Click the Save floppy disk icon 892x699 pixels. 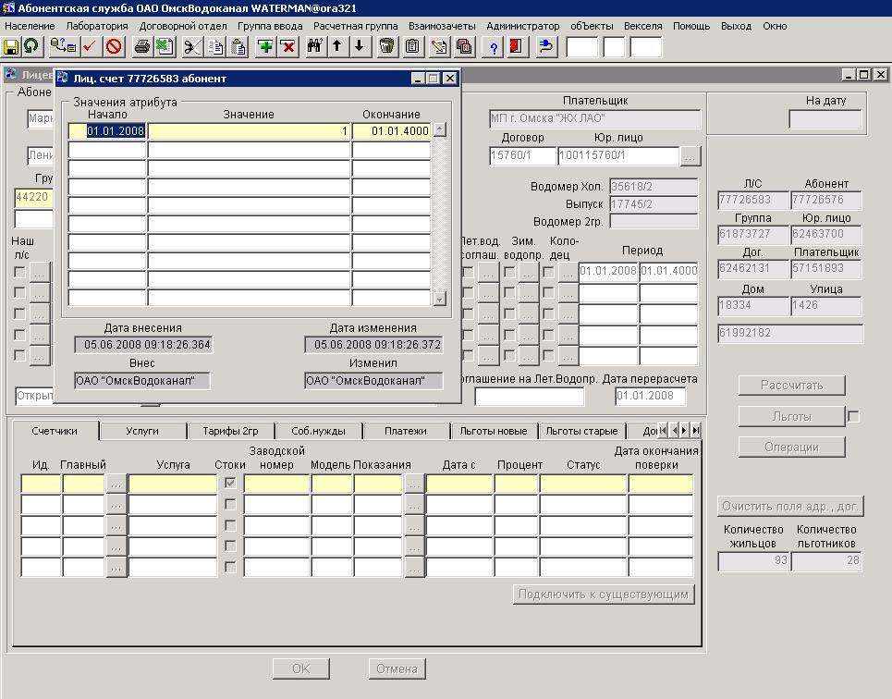(12, 46)
